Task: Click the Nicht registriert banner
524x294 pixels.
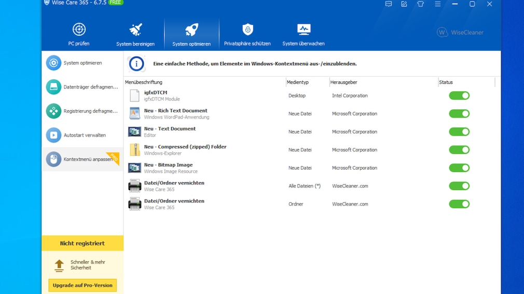Action: (82, 243)
